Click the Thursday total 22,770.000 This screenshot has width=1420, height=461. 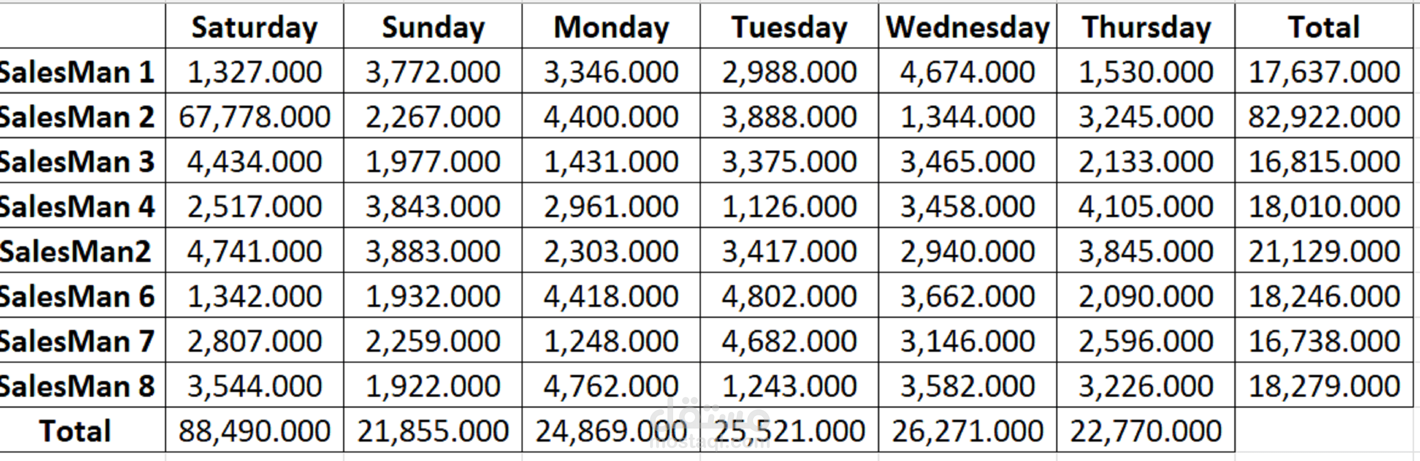(x=1146, y=431)
